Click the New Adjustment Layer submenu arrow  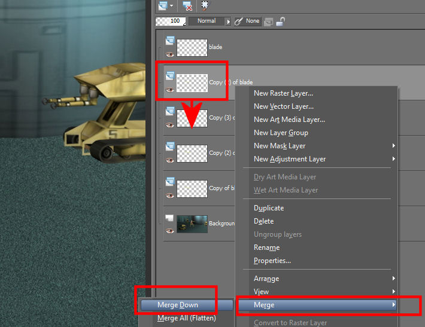(x=393, y=158)
